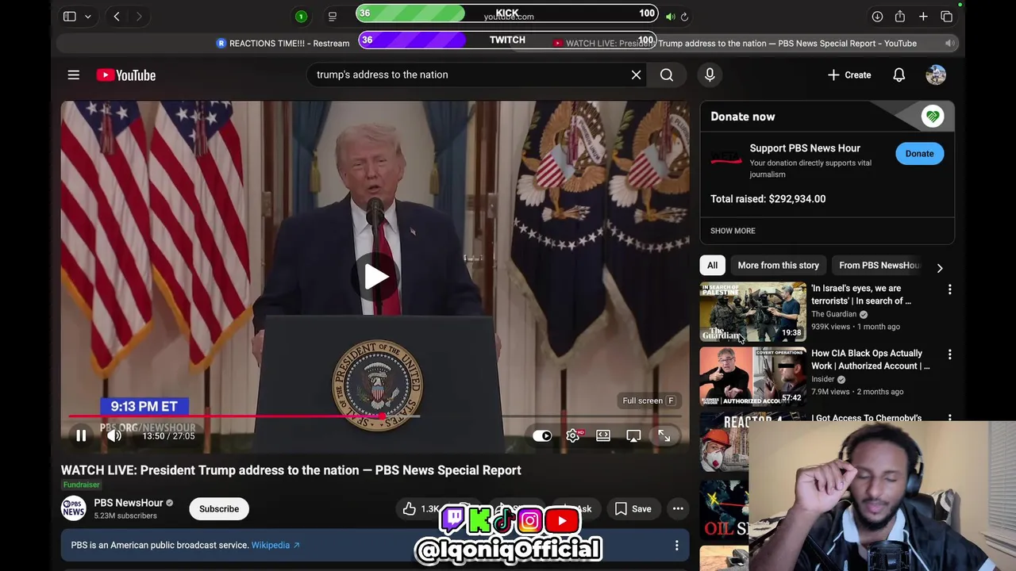Open the three-dot more actions menu beside Save
The height and width of the screenshot is (571, 1016).
pyautogui.click(x=678, y=509)
